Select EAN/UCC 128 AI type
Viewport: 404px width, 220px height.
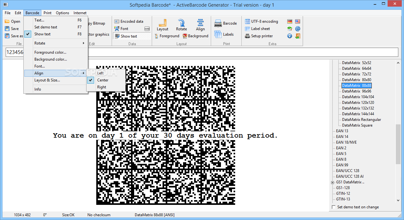[x=350, y=176]
